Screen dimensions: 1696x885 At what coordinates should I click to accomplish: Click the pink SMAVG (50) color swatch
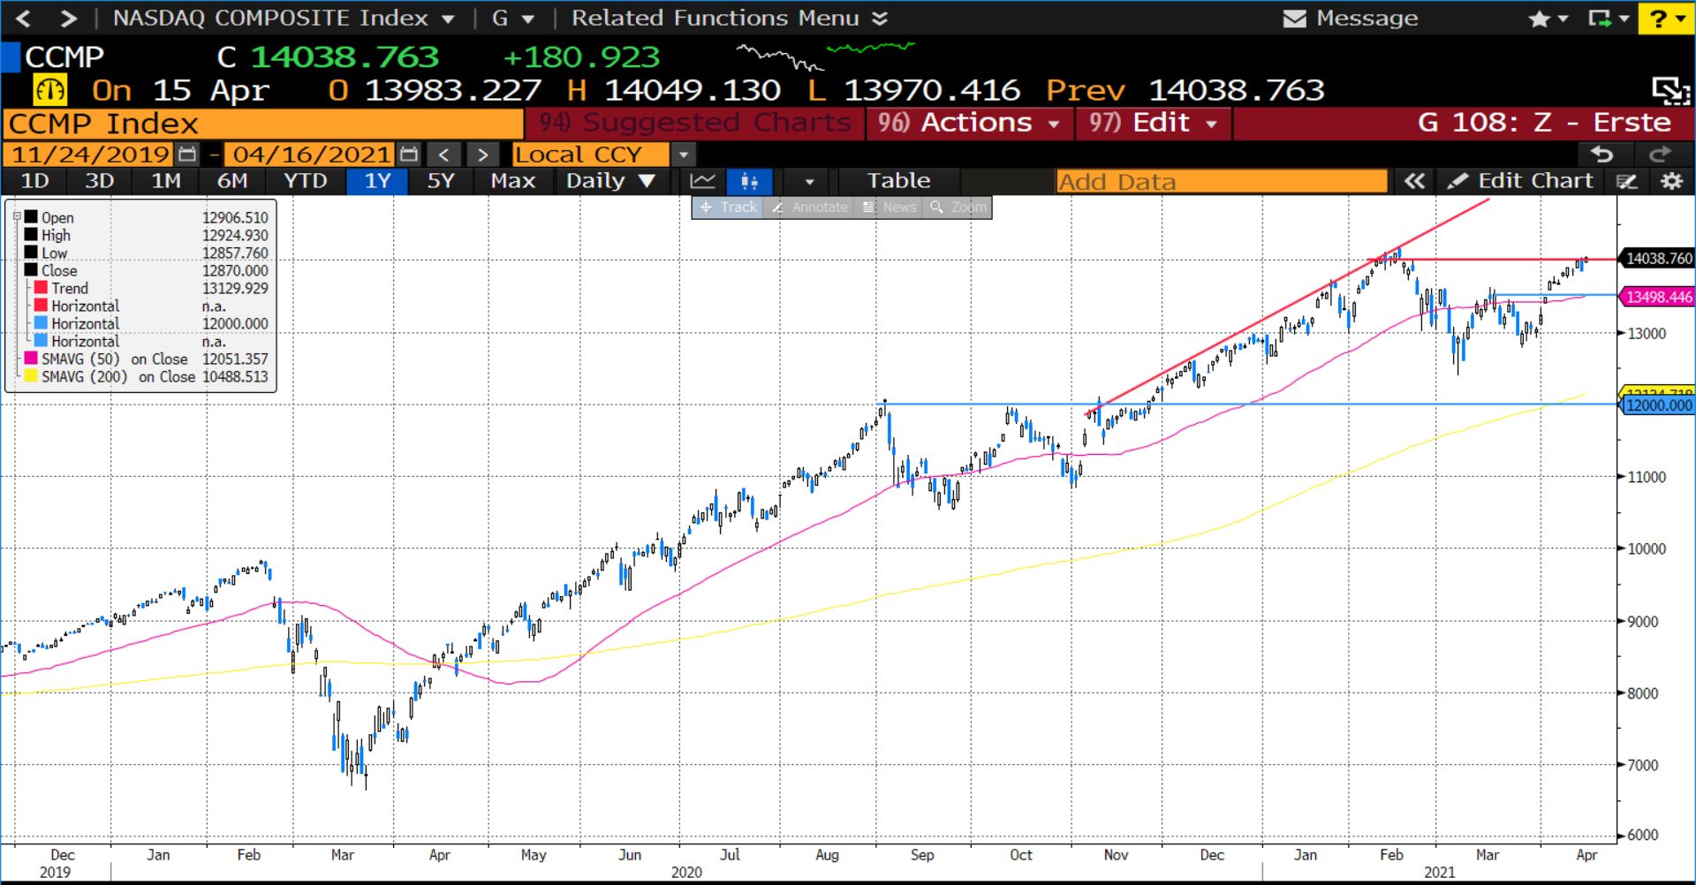pyautogui.click(x=31, y=359)
